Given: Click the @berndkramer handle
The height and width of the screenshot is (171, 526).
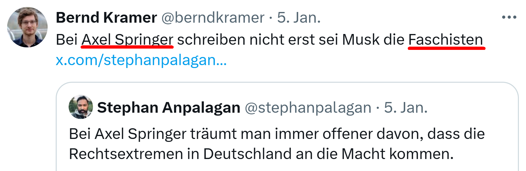Looking at the screenshot, I should coord(213,17).
